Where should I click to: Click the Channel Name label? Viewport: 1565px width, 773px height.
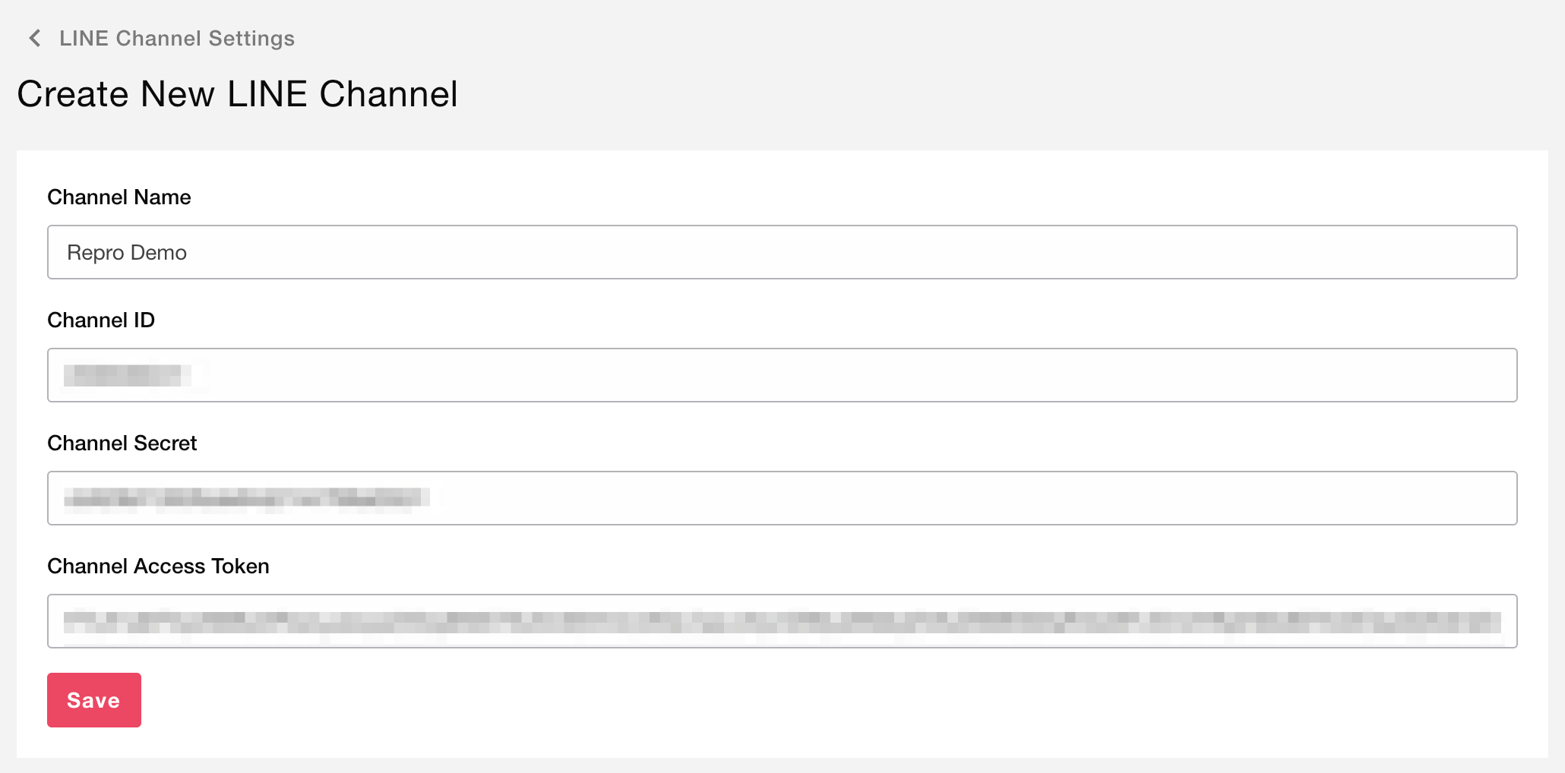click(x=119, y=197)
